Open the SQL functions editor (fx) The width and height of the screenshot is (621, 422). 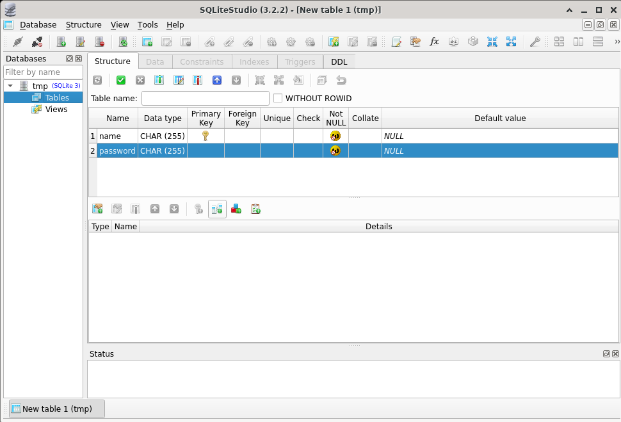(435, 42)
